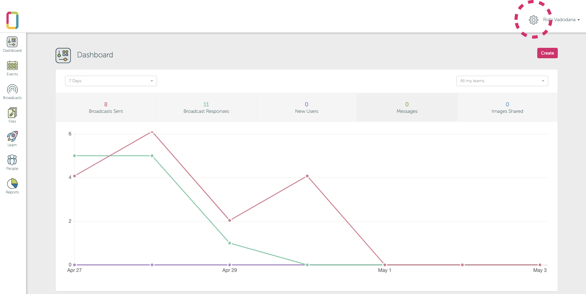
Task: Click the red data point at value 6
Action: (x=152, y=132)
